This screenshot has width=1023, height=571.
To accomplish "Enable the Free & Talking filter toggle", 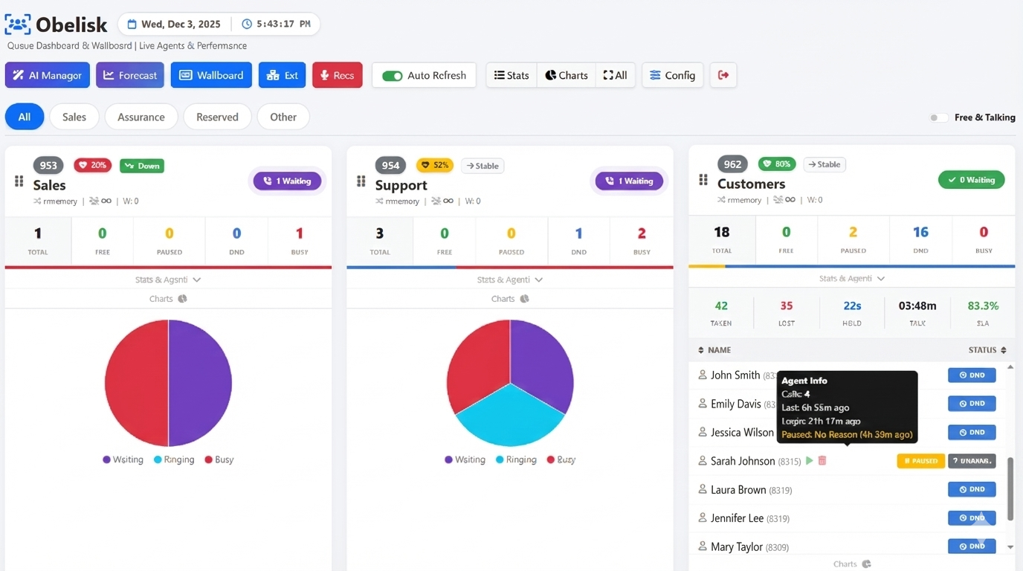I will coord(938,117).
